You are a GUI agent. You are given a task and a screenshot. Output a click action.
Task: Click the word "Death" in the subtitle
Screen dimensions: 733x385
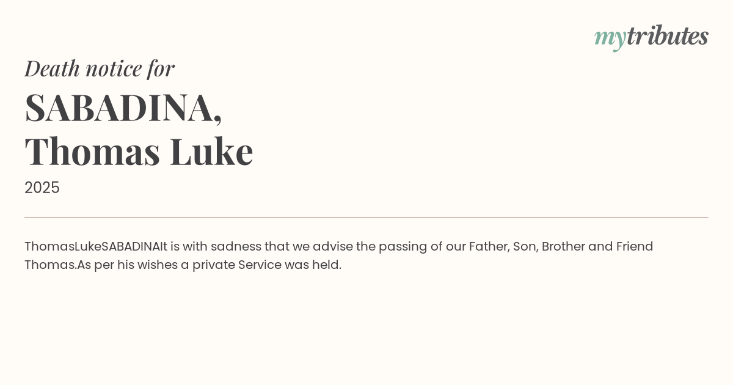52,68
